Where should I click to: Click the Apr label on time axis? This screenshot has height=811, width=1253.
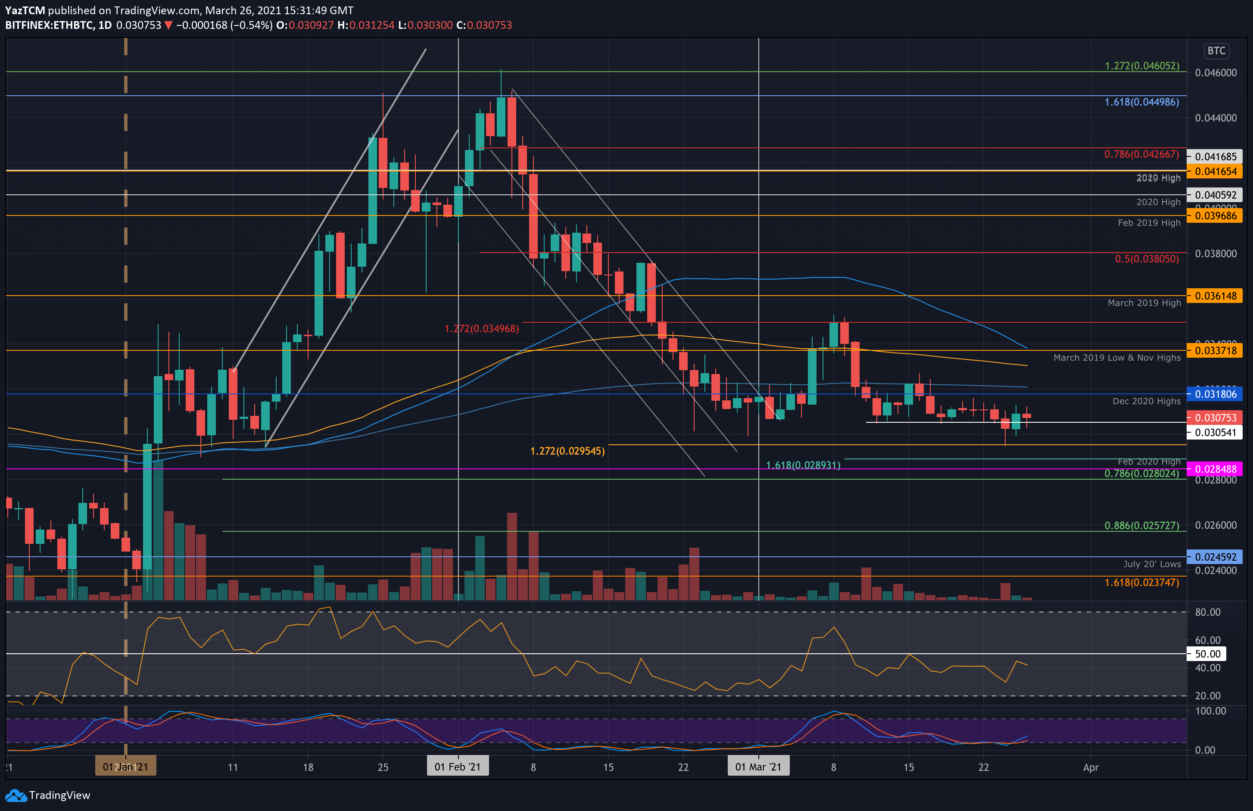point(1090,767)
